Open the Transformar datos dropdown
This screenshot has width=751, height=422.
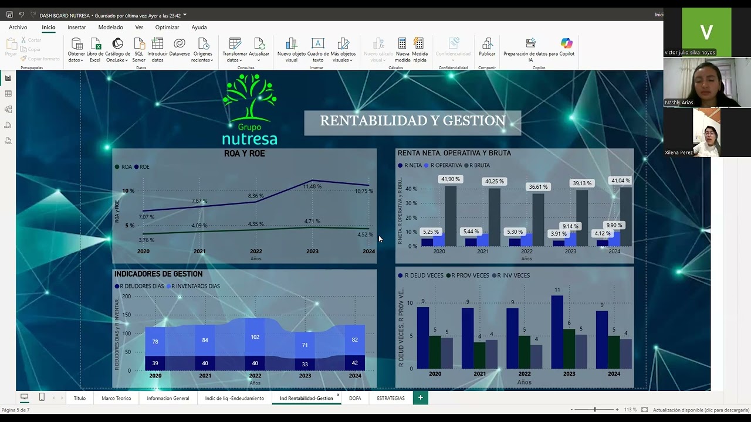click(x=235, y=50)
